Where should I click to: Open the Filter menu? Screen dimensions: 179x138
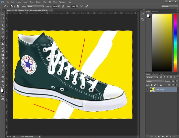pos(44,2)
